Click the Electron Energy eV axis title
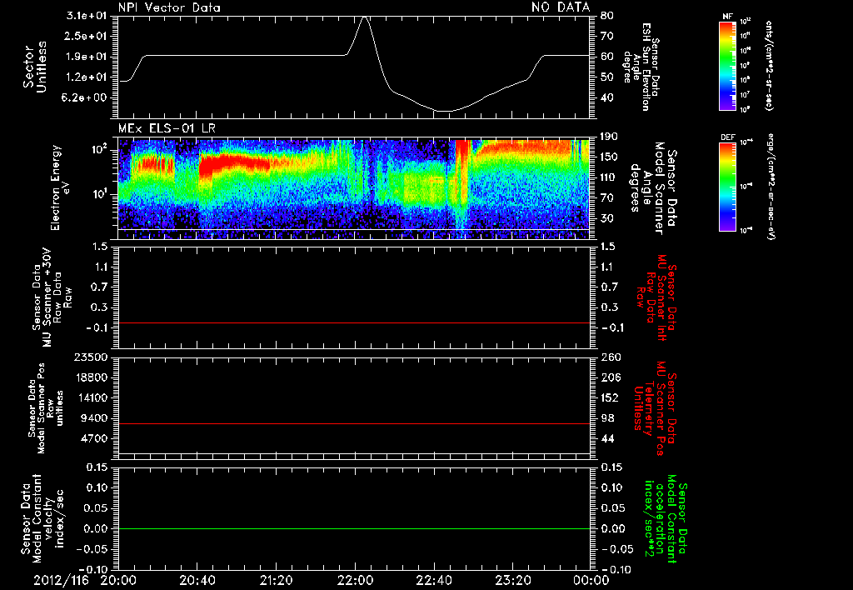This screenshot has width=853, height=590. (x=62, y=187)
